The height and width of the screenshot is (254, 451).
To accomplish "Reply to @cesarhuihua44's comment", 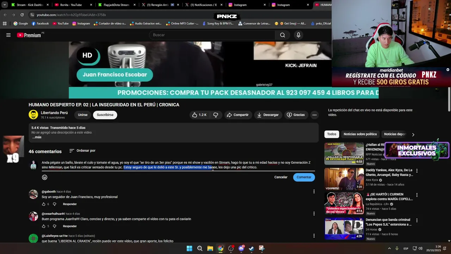I will [x=70, y=226].
